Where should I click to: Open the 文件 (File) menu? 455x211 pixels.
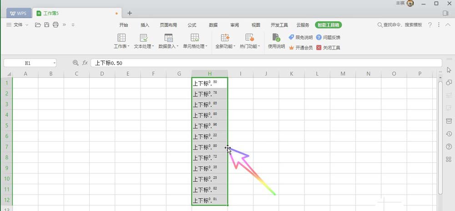[x=17, y=25]
